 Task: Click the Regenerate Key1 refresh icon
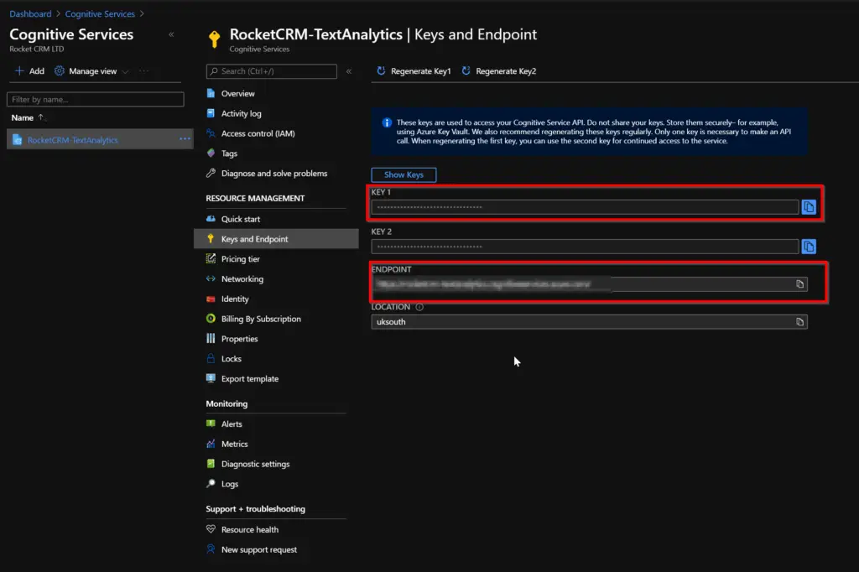coord(382,70)
